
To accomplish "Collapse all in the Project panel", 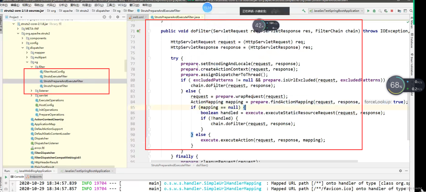I will 110,17.
